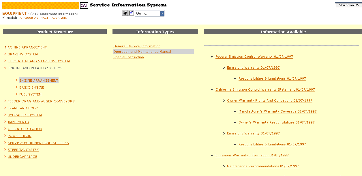Expand the BRAKING SYSTEM arrow
The height and width of the screenshot is (176, 362).
click(5, 54)
